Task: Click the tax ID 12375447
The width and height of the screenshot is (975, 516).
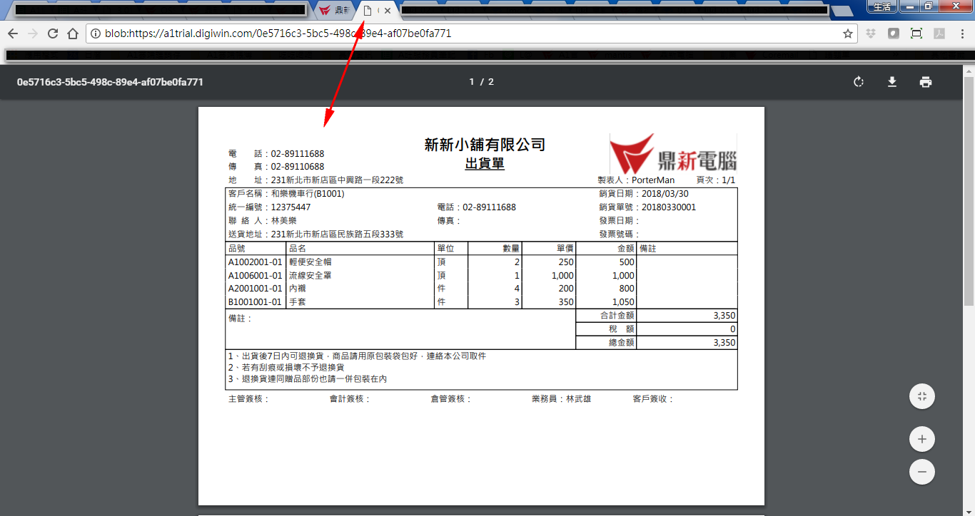Action: pyautogui.click(x=291, y=207)
